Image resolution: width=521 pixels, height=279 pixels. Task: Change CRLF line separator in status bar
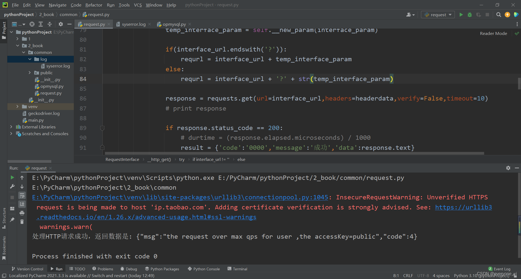coord(408,275)
